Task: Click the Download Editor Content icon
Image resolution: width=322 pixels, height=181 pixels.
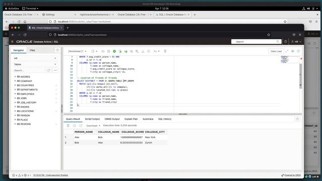Action: 143,51
